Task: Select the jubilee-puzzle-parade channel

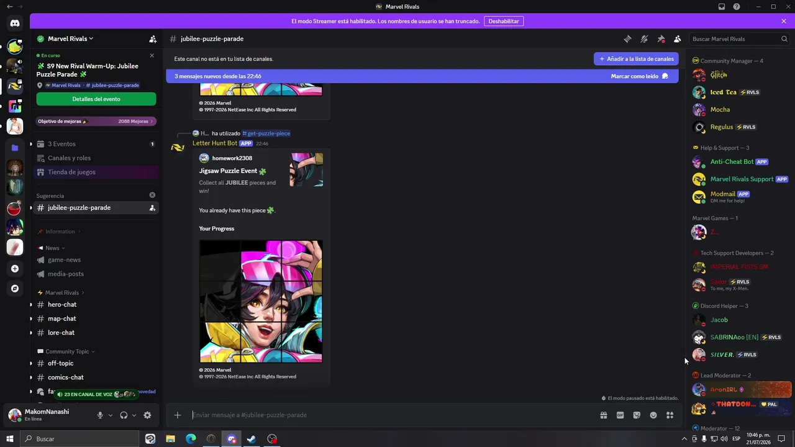Action: tap(96, 208)
